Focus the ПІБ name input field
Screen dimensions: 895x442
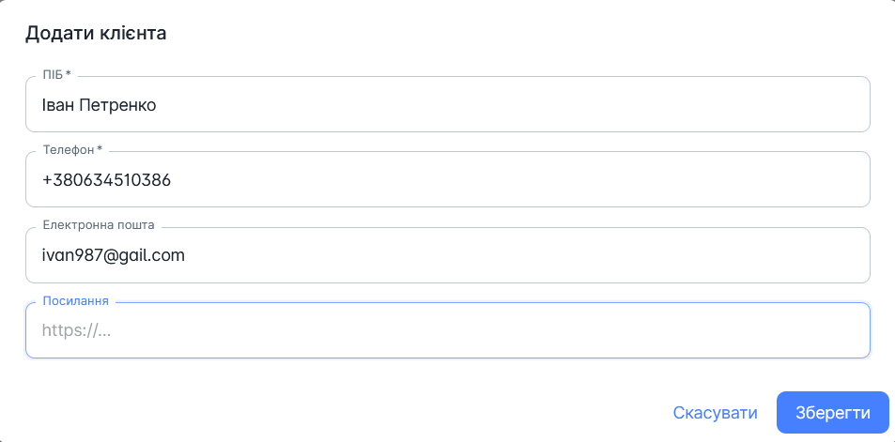[447, 104]
